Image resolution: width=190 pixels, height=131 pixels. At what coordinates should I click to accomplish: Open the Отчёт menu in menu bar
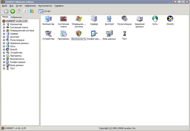pyautogui.click(x=19, y=6)
